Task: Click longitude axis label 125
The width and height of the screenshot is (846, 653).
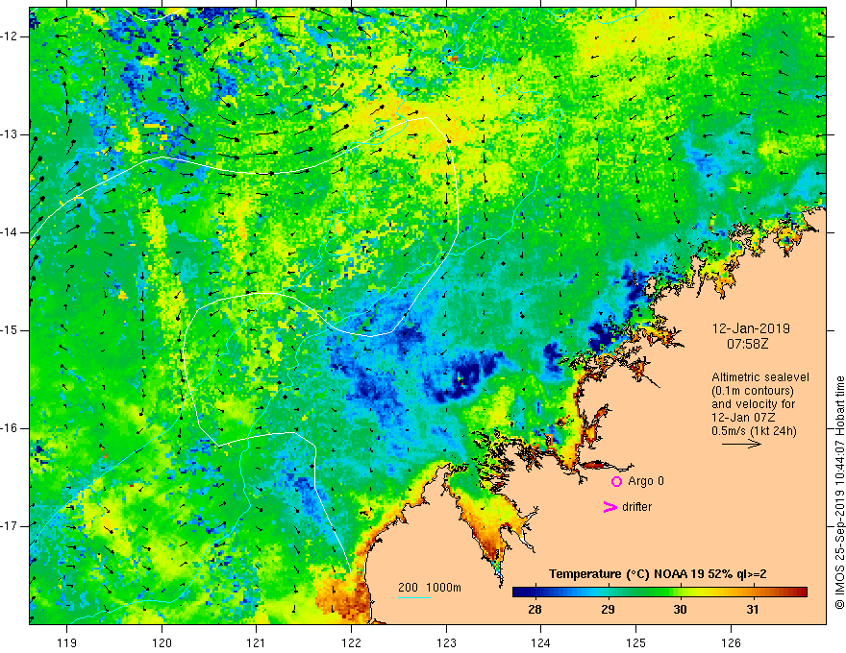Action: click(x=636, y=642)
